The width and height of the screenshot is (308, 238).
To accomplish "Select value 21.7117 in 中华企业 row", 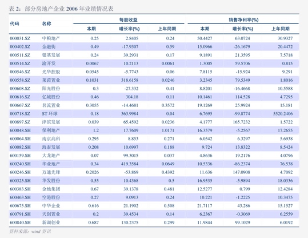I will [205, 205].
